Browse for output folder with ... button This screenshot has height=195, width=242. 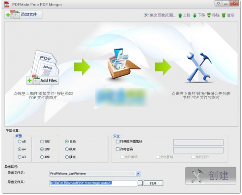140,183
